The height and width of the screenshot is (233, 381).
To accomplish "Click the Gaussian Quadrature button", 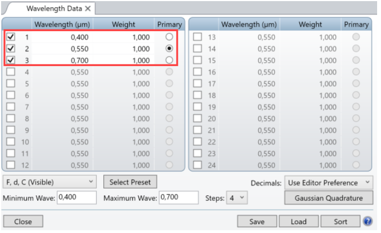I will coord(329,197).
